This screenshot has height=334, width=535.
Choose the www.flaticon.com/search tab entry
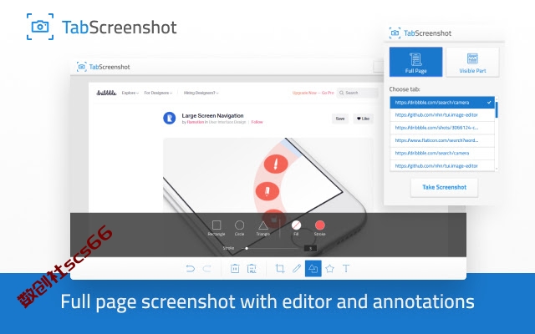point(442,140)
